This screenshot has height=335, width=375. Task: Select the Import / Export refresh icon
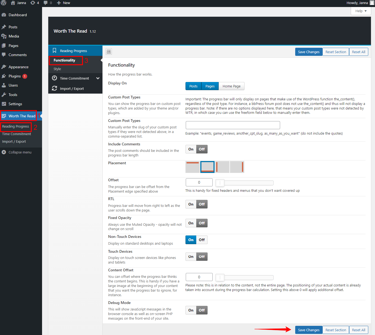(55, 88)
